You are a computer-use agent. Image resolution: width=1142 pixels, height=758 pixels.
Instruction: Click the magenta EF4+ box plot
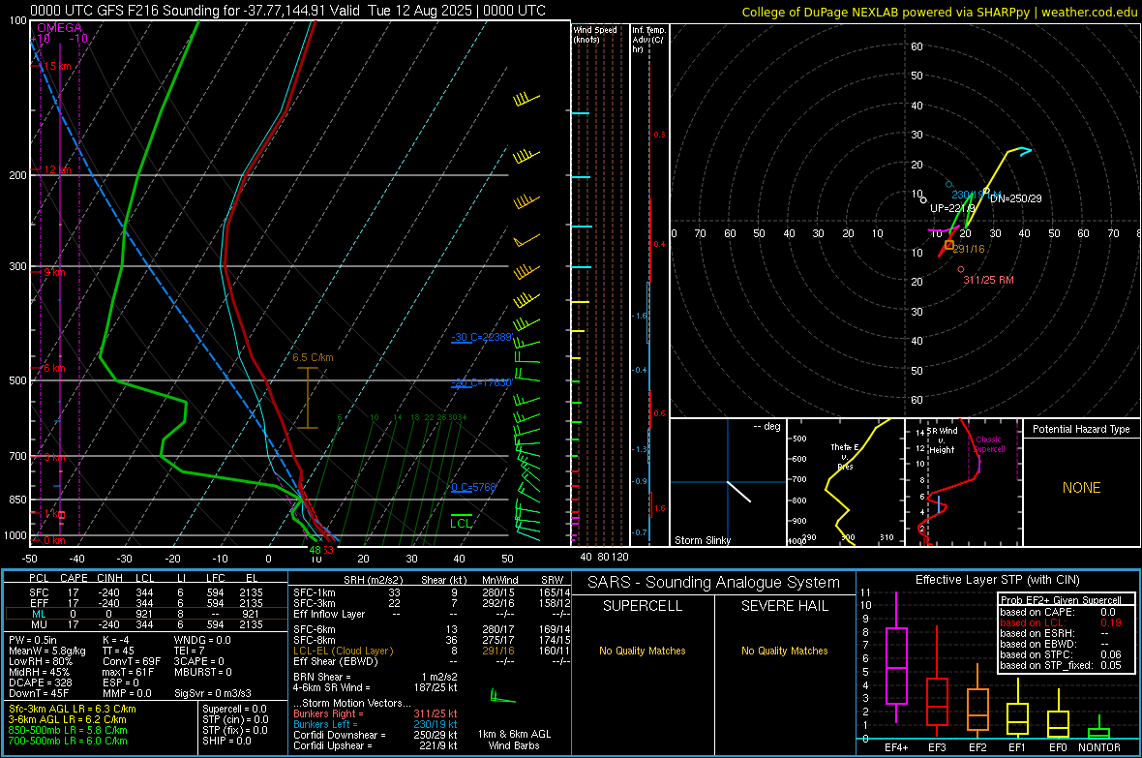click(896, 657)
